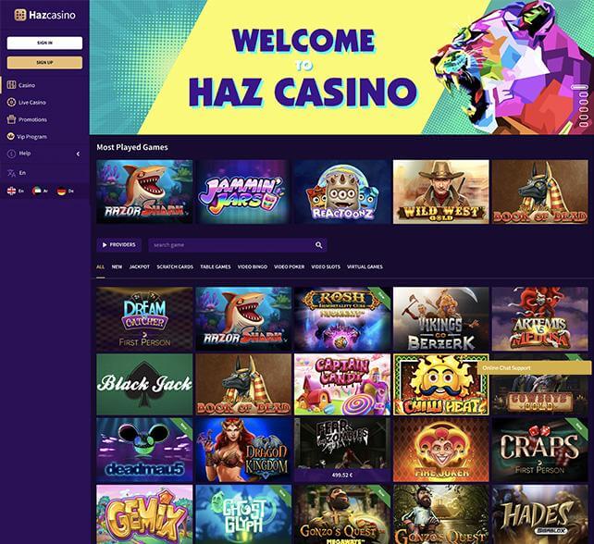Open the Online Chat Support bar
Viewport: 594px width, 544px height.
click(x=534, y=368)
